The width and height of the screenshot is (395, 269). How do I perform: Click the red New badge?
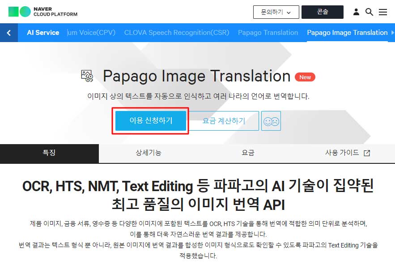click(x=305, y=77)
